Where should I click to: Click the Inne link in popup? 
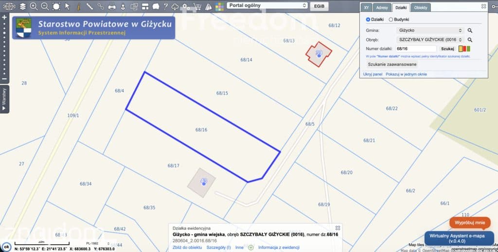[239, 247]
